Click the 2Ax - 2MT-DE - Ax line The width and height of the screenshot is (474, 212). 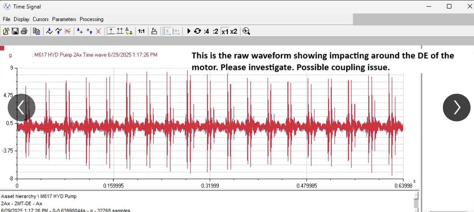click(x=22, y=203)
